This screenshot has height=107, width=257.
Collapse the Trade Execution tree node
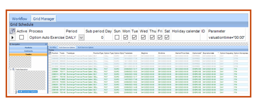(x=11, y=69)
